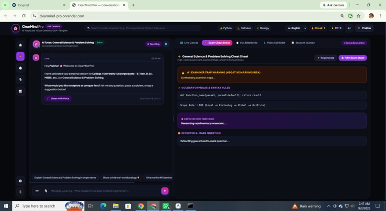The height and width of the screenshot is (211, 386).
Task: Open settings gear in the left sidebar
Action: pyautogui.click(x=21, y=181)
